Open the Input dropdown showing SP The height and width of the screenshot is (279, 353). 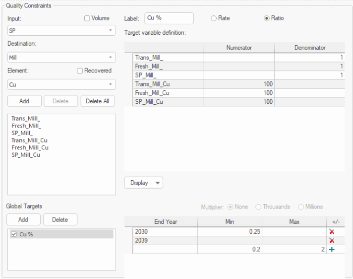(x=61, y=31)
